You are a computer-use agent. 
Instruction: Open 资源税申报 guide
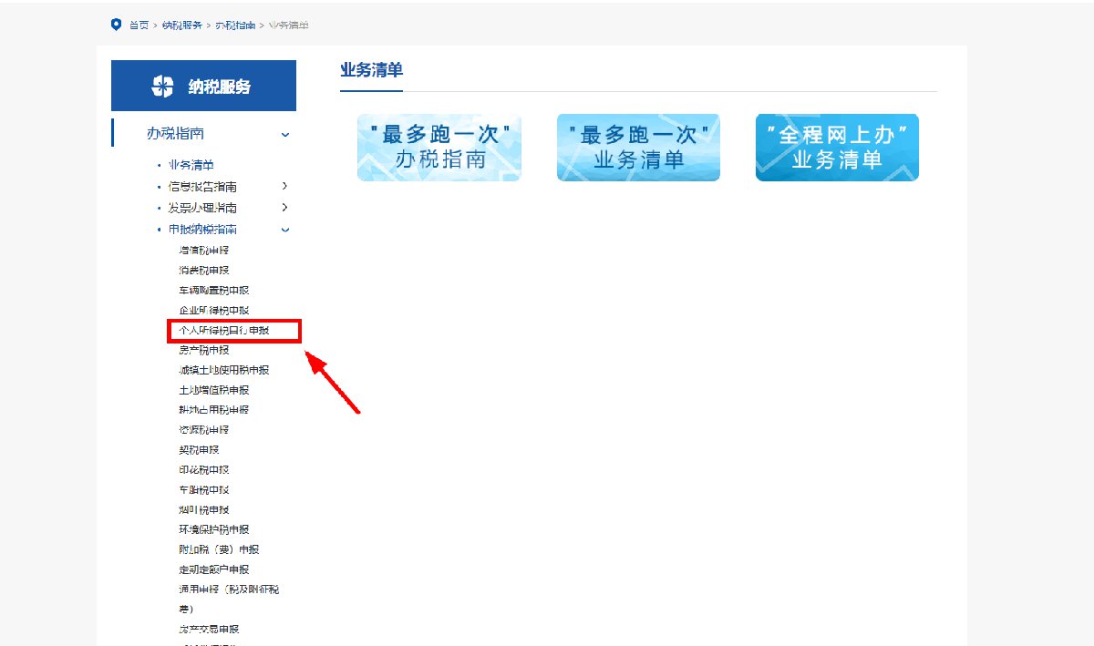(203, 430)
